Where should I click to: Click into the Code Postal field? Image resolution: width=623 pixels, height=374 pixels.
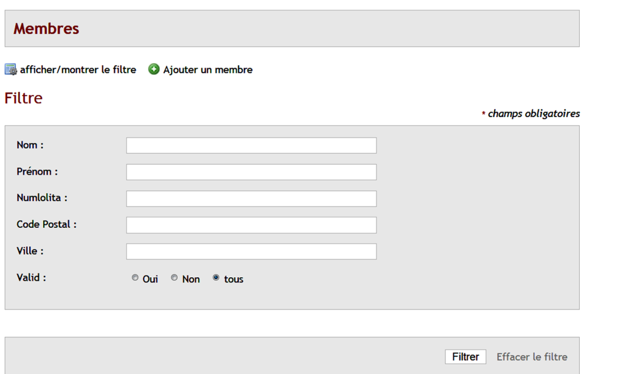tap(251, 225)
